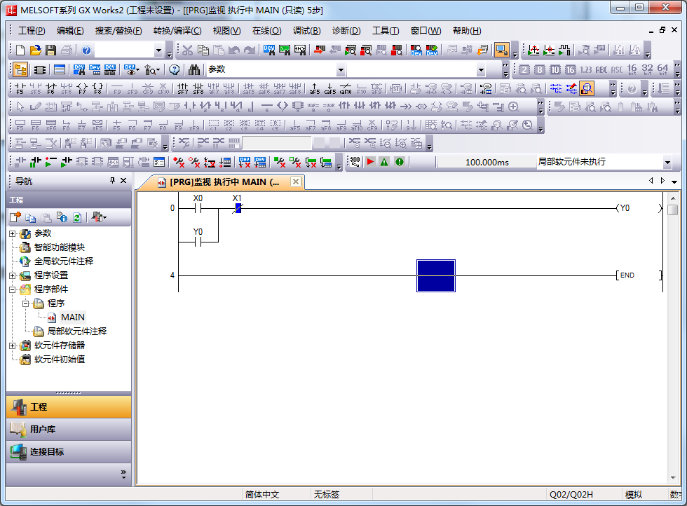
Task: Click the blue question mark help icon
Action: pos(86,50)
